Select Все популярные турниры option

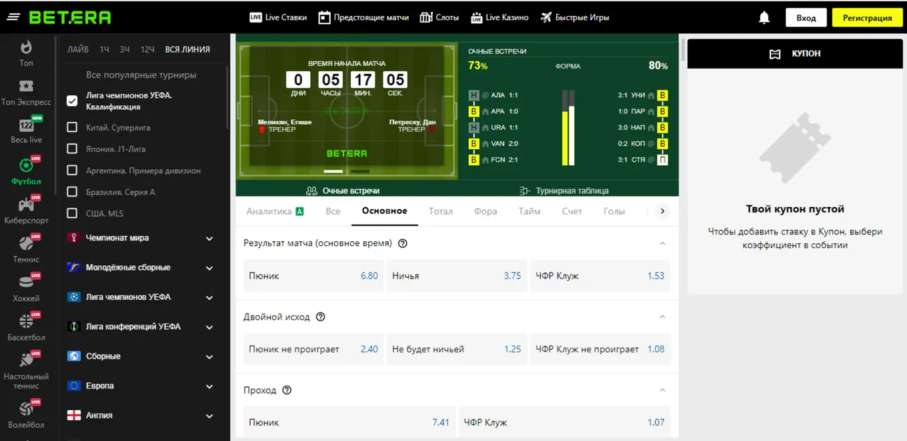[x=141, y=75]
